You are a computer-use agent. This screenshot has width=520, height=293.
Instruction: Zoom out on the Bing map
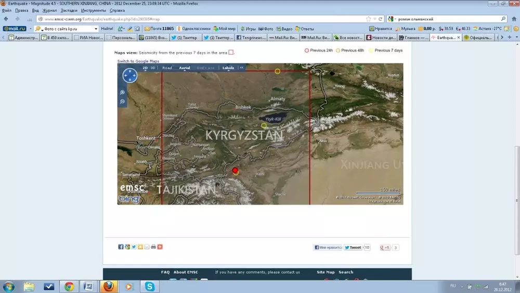(x=122, y=101)
